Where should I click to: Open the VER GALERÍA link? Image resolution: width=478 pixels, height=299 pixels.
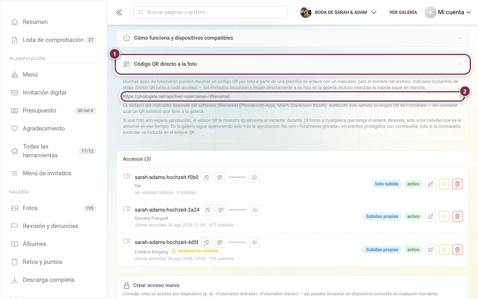click(x=403, y=12)
